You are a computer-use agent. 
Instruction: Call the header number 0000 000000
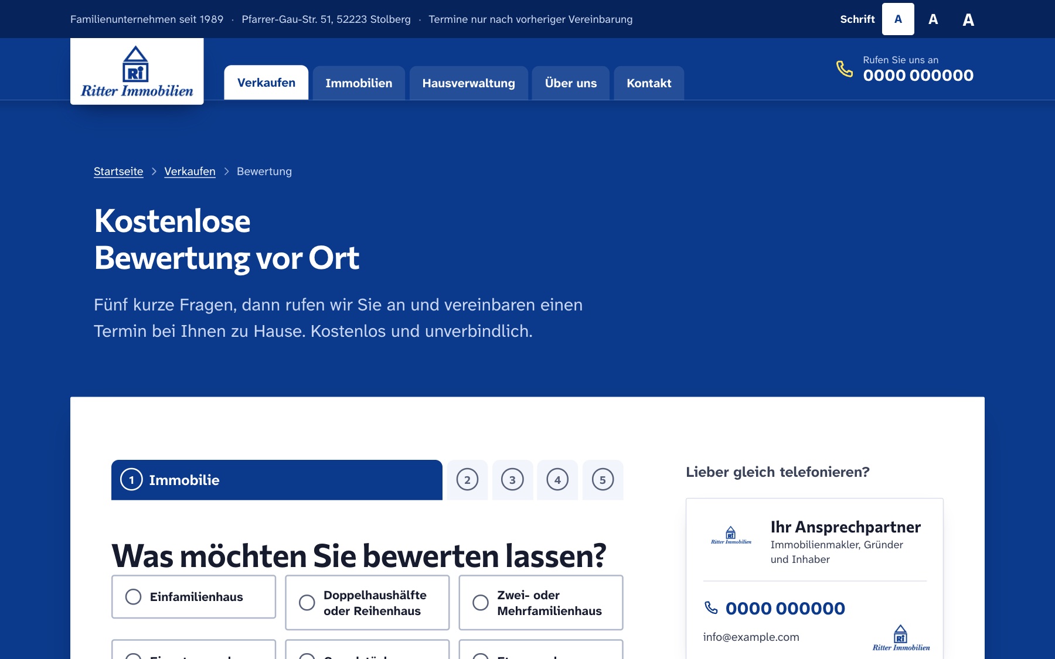pyautogui.click(x=918, y=76)
